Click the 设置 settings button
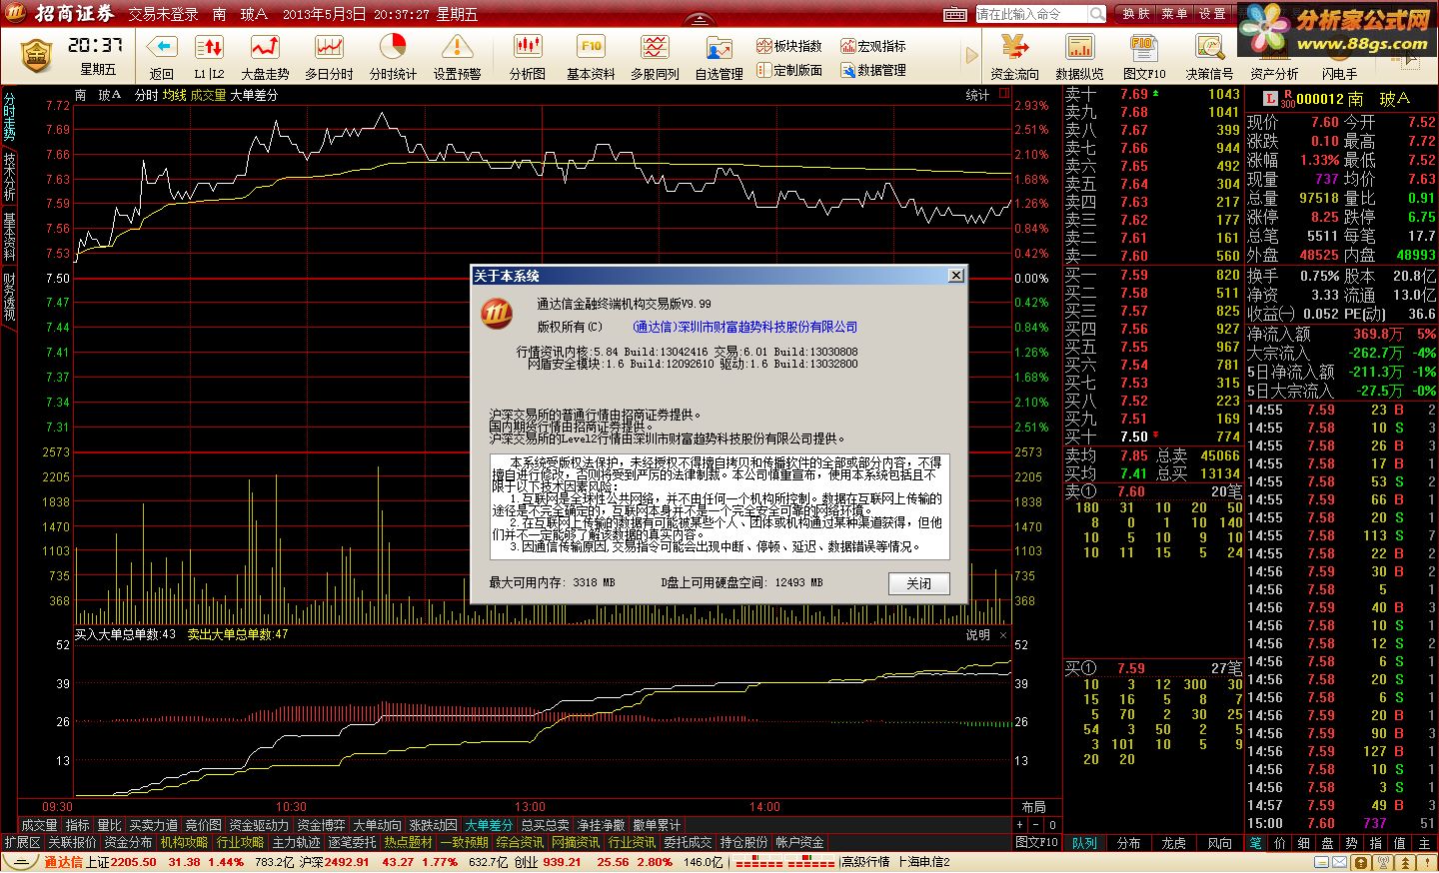Screen dimensions: 1439x873 coord(1212,14)
